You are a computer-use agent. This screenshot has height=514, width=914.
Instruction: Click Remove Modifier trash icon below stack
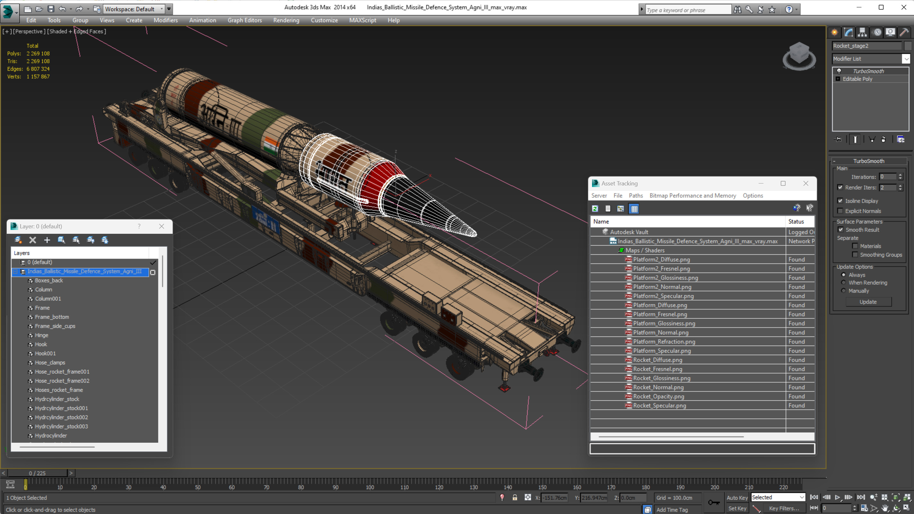pyautogui.click(x=884, y=139)
